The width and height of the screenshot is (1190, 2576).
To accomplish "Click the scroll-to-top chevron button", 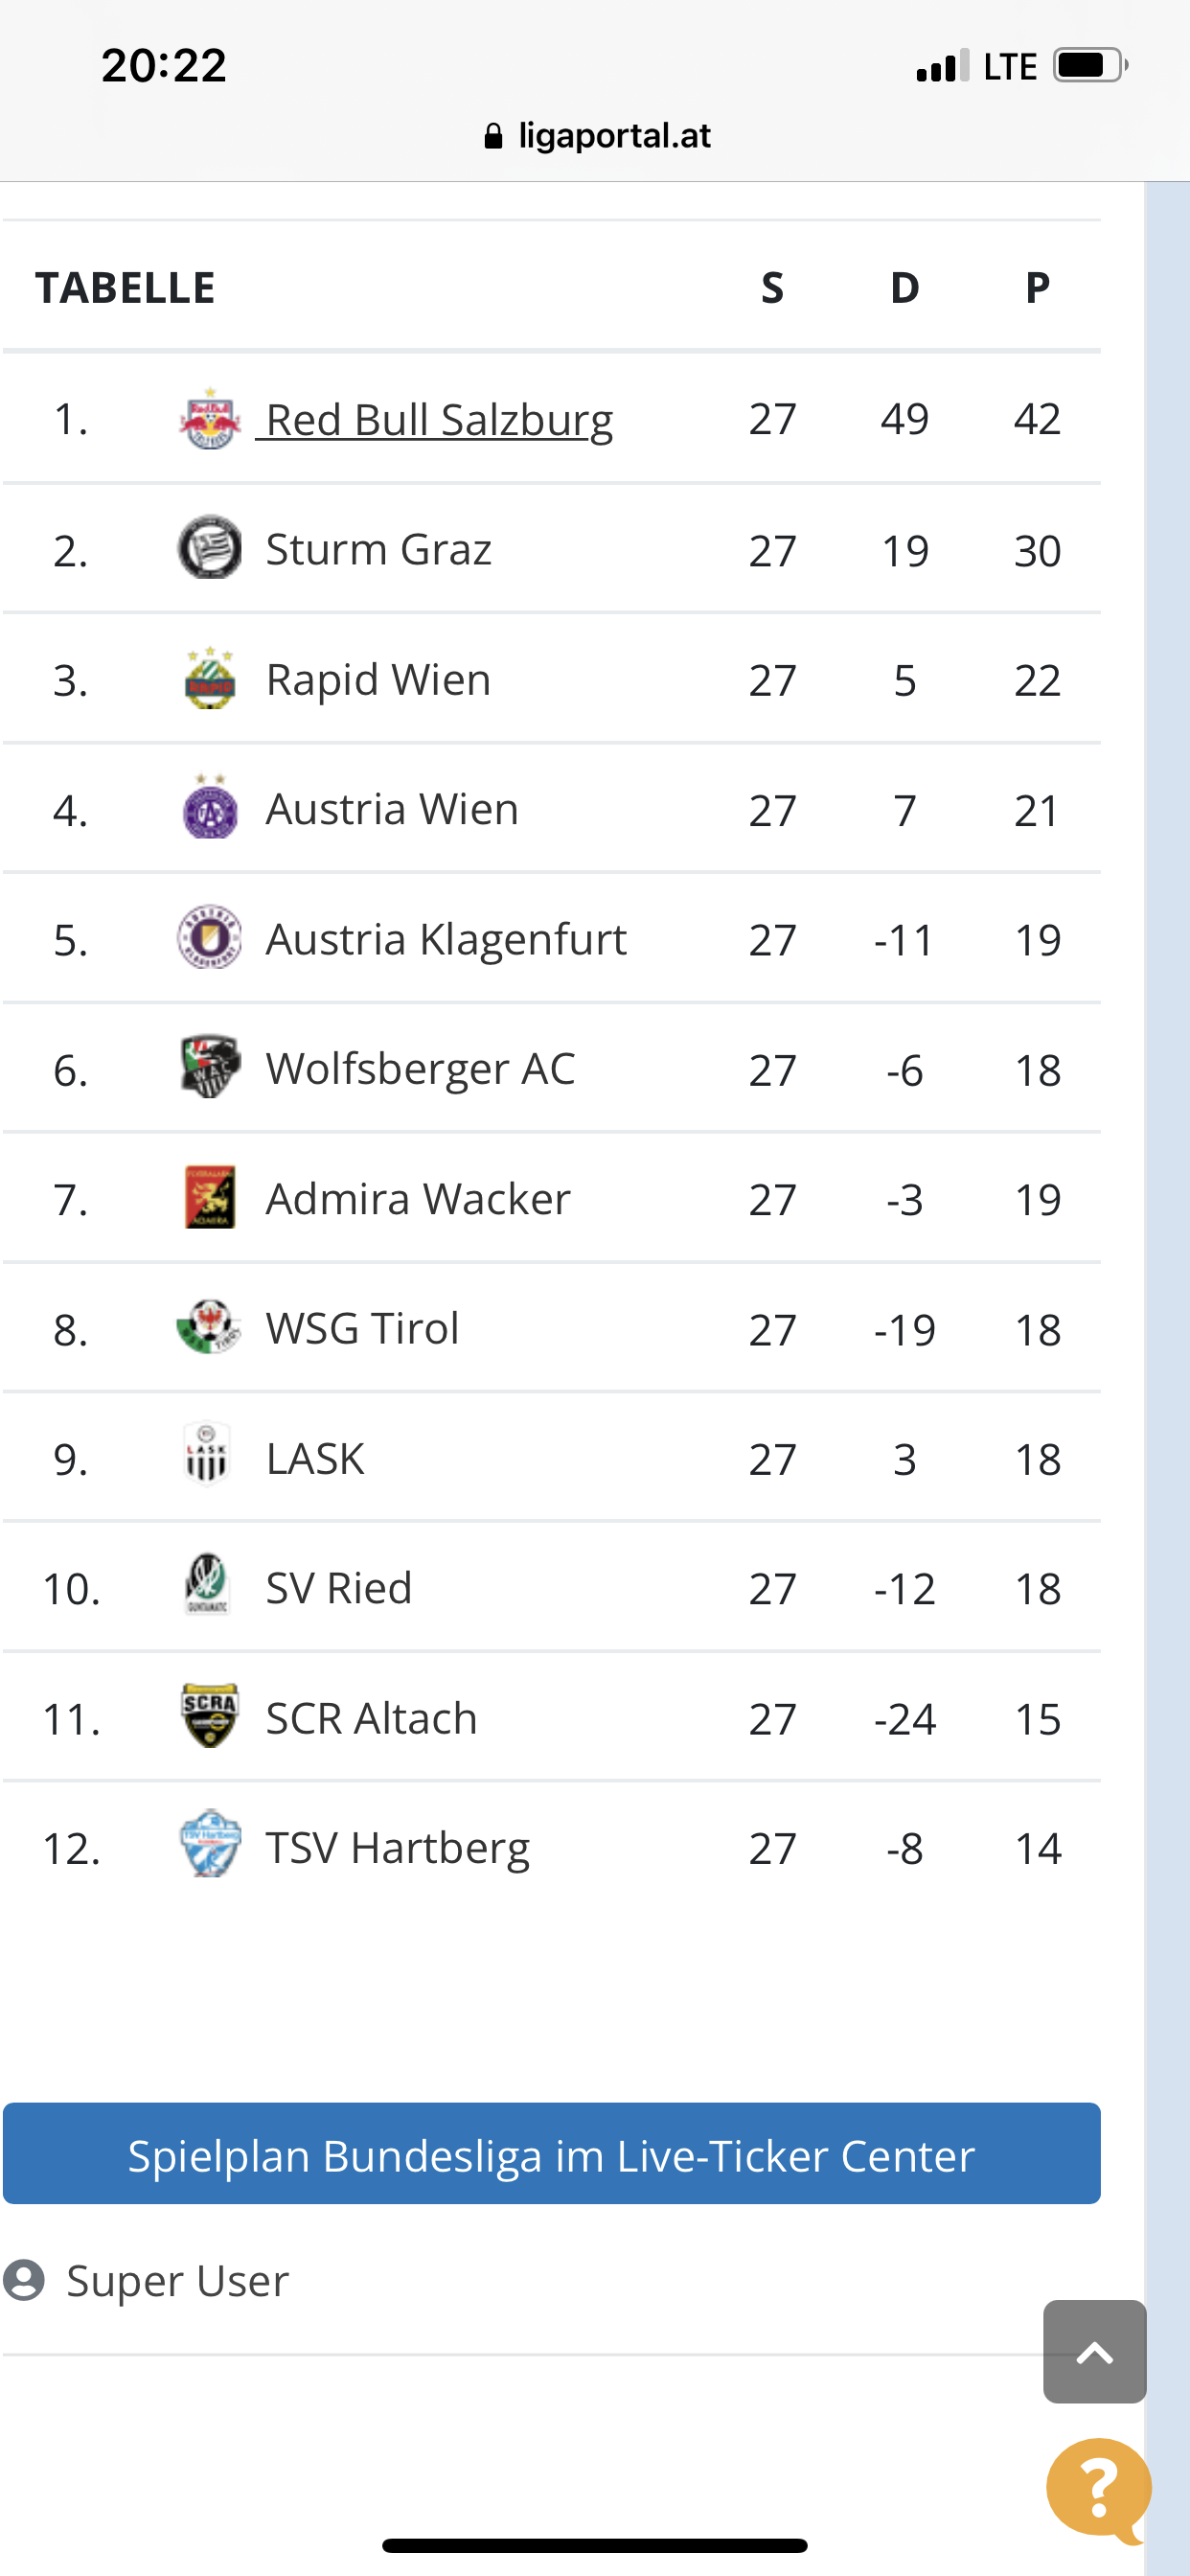I will pyautogui.click(x=1095, y=2352).
